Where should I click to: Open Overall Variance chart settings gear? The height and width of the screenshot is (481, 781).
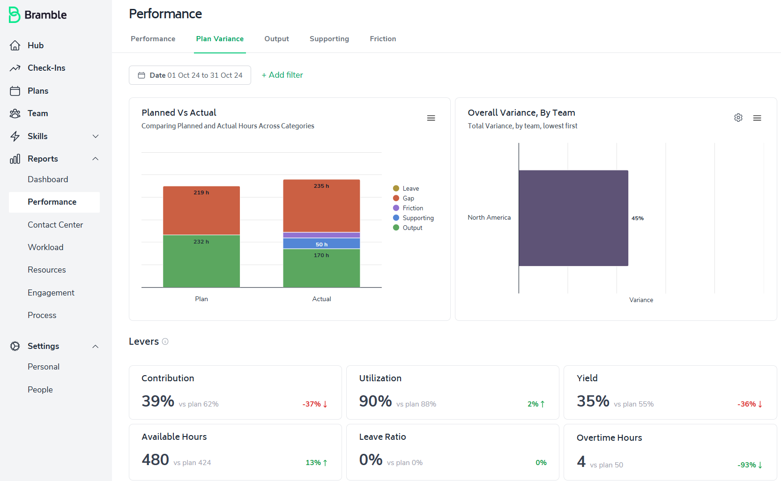[738, 118]
